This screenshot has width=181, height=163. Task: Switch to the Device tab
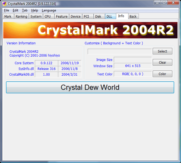coord(76,17)
